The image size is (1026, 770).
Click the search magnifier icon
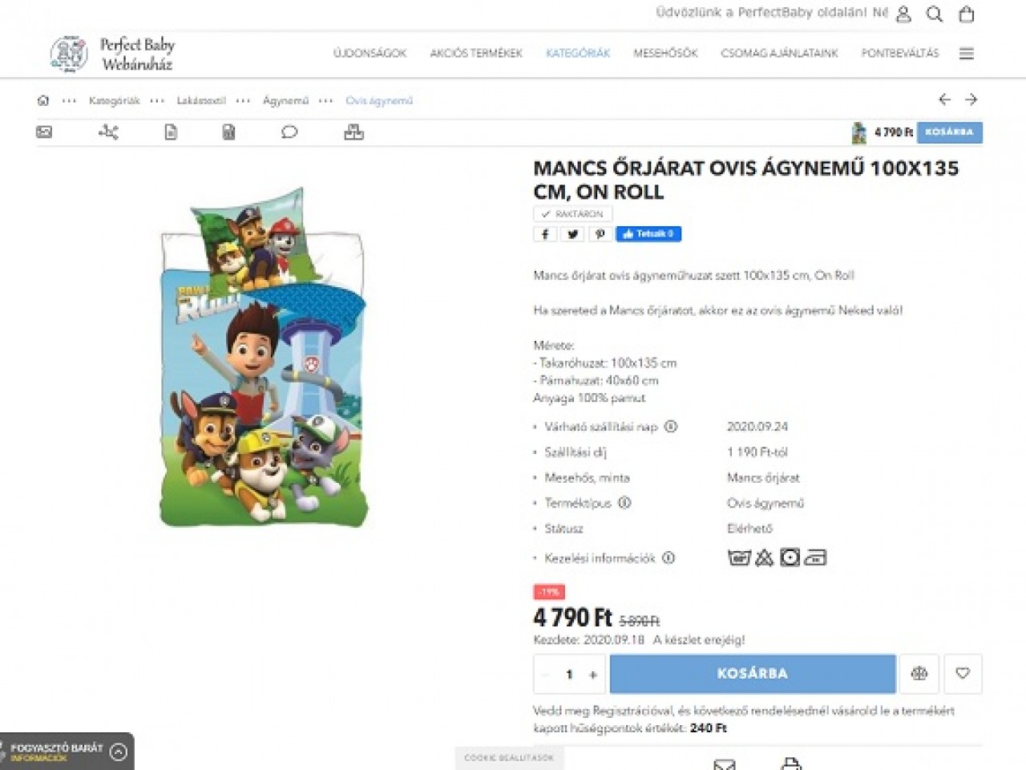[x=935, y=14]
